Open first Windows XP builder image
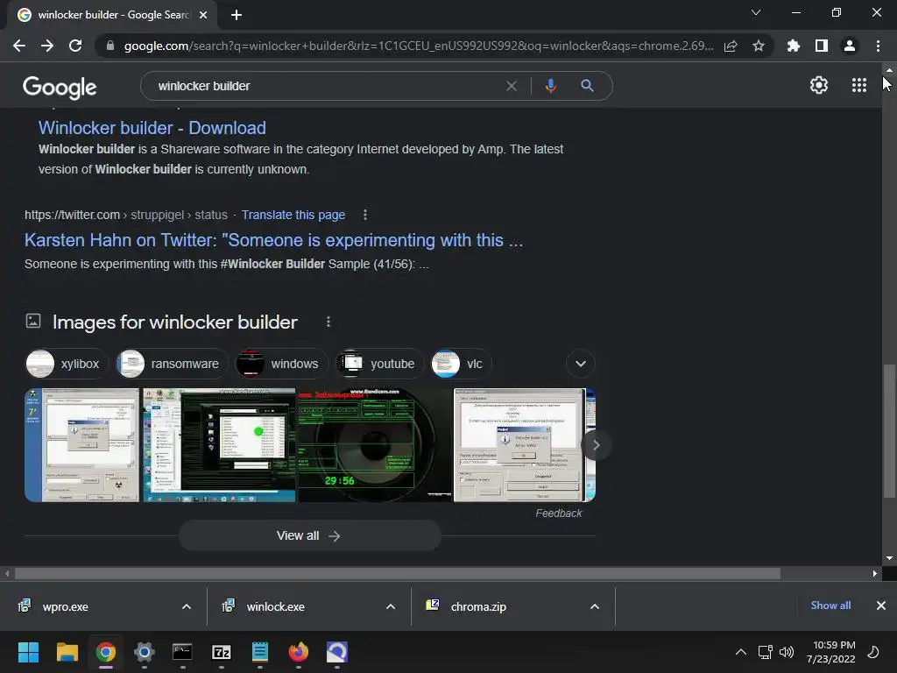Screen dimensions: 897x673 [x=81, y=444]
